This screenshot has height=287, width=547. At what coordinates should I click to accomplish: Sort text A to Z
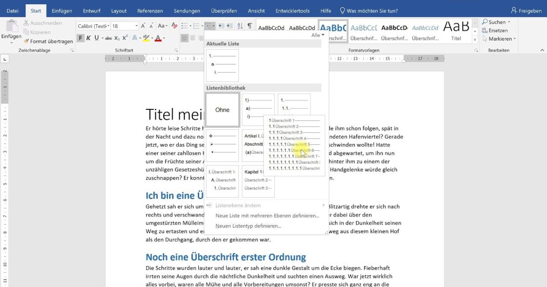(x=240, y=26)
